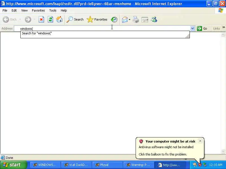Open the View menu
This screenshot has height=169, width=226.
point(24,10)
